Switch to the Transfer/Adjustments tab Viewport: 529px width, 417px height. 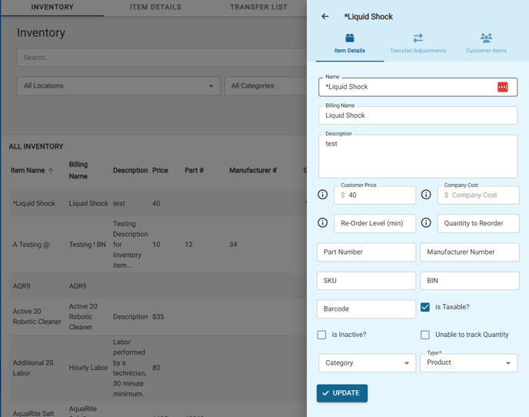[418, 43]
